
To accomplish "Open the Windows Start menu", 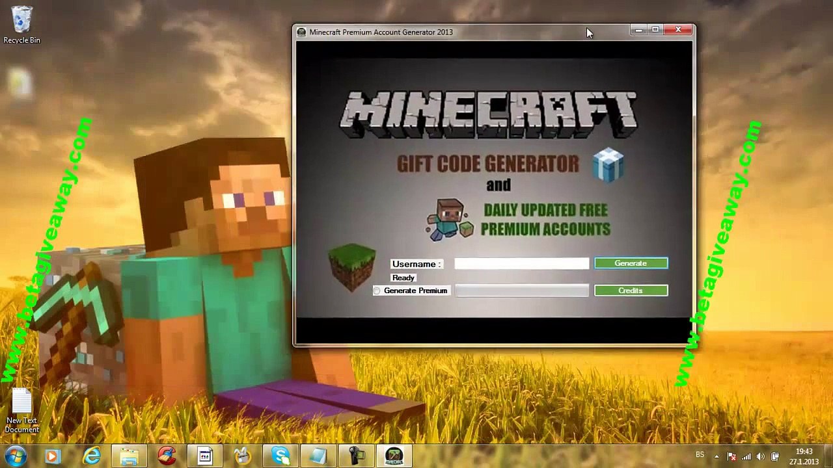I will click(x=16, y=456).
